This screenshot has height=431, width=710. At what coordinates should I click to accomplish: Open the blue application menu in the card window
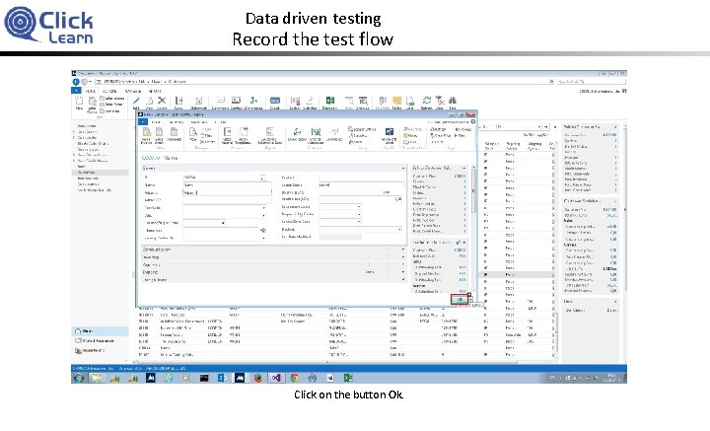point(143,122)
